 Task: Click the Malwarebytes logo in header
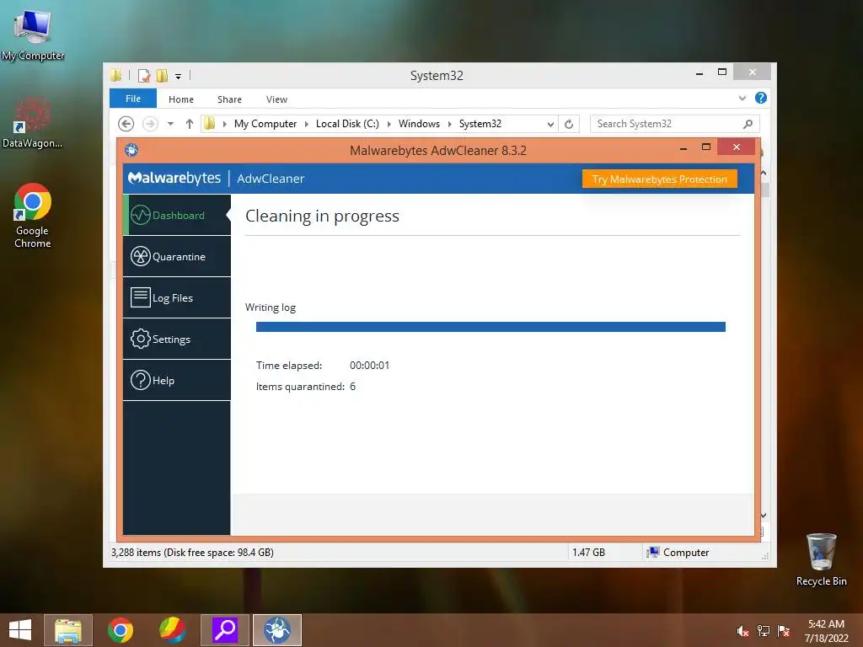point(174,179)
